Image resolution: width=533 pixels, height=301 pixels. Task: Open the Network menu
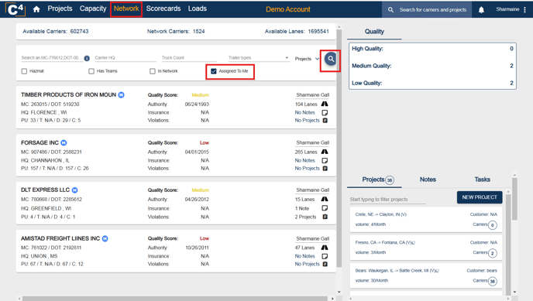click(126, 9)
